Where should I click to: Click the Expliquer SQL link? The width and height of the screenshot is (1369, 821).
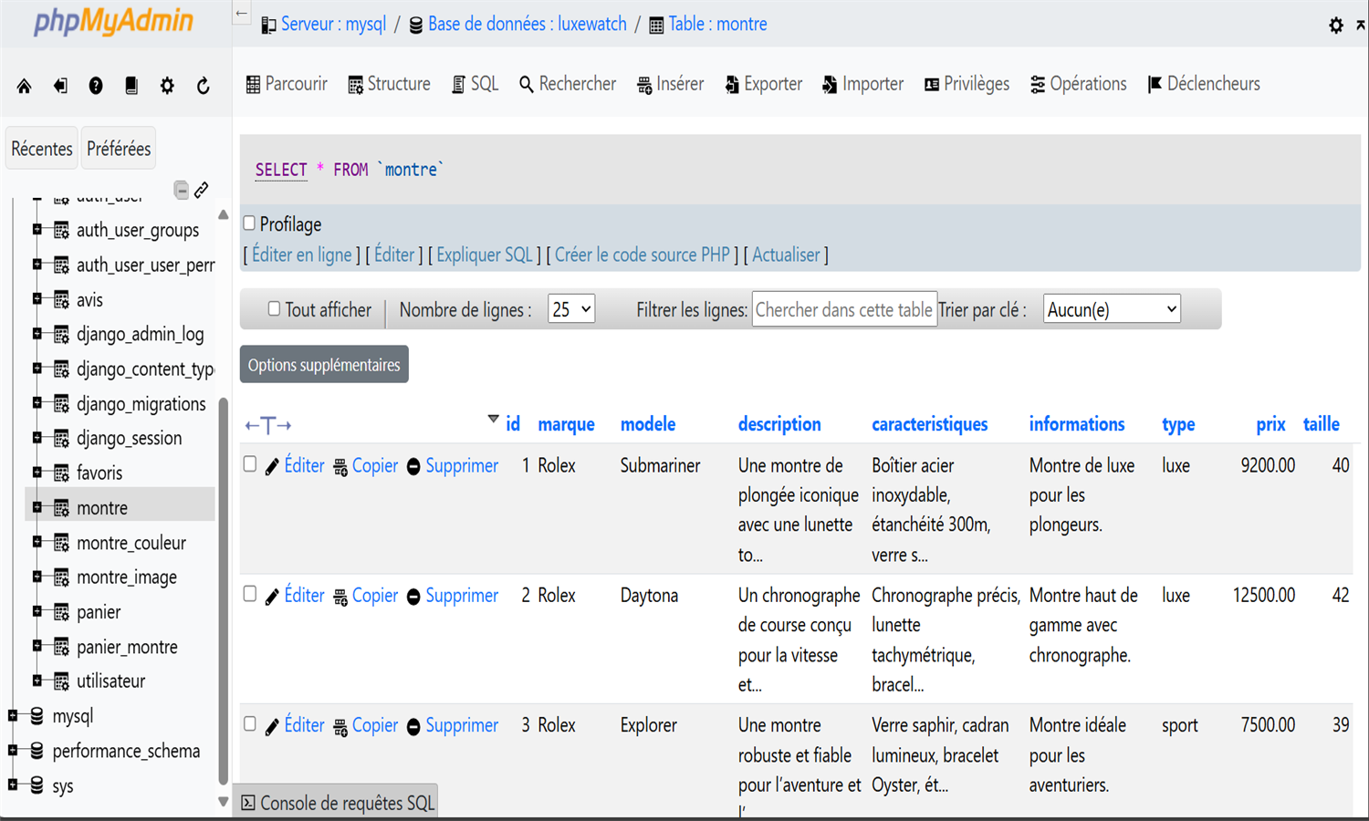click(x=484, y=255)
